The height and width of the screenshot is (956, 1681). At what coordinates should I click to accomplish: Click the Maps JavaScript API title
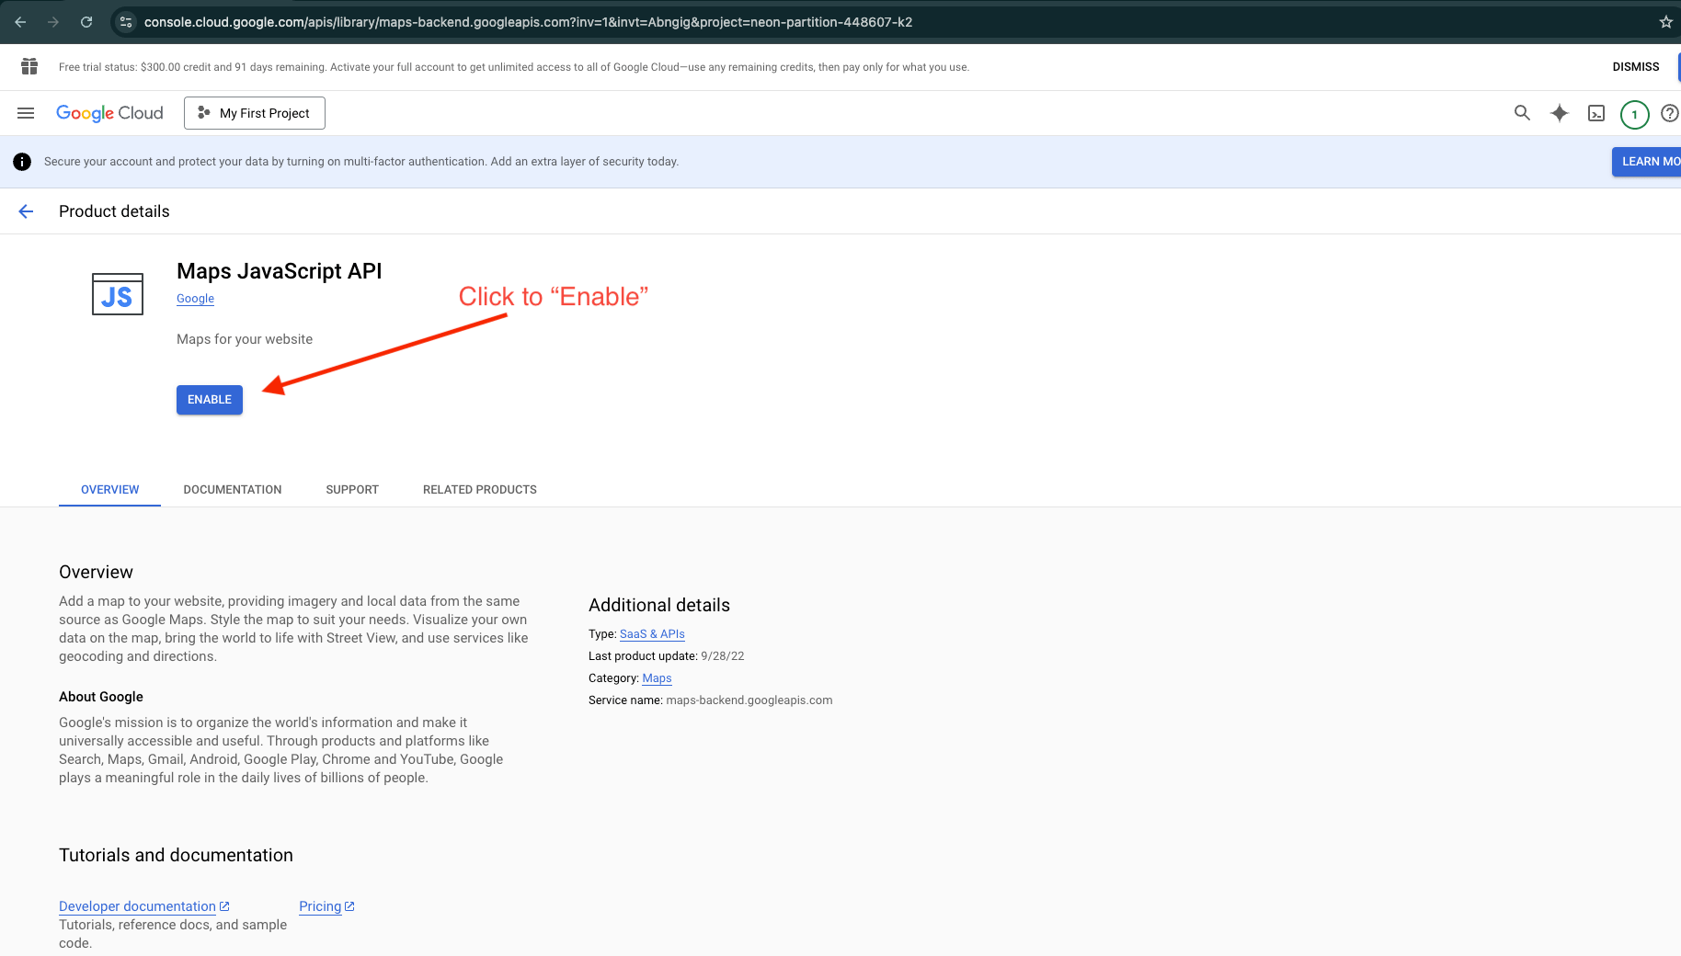[280, 271]
